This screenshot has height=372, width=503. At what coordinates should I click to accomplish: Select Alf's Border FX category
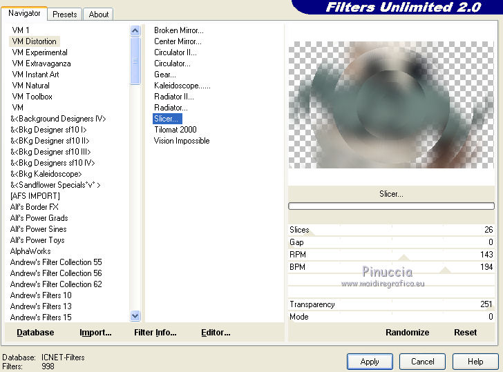coord(34,207)
